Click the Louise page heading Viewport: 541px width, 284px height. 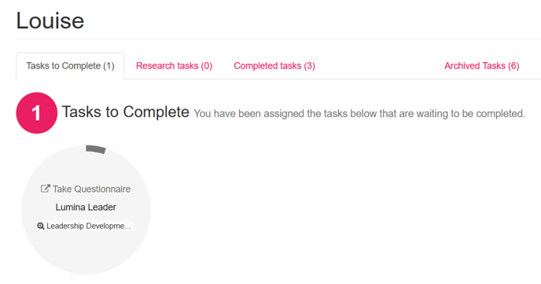pyautogui.click(x=50, y=20)
